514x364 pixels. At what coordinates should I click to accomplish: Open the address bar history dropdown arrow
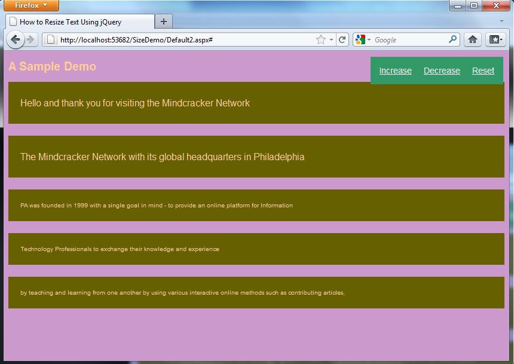(x=332, y=39)
